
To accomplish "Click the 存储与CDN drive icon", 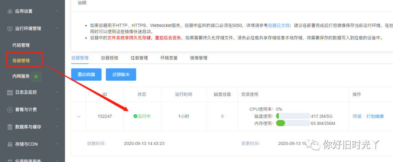I will tap(10, 144).
